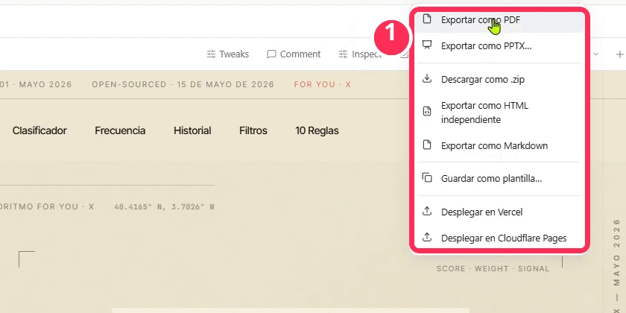This screenshot has height=313, width=626.
Task: Click OPEN-SOURCED · 15 DE MAYO DE 2026 text
Action: (x=183, y=85)
